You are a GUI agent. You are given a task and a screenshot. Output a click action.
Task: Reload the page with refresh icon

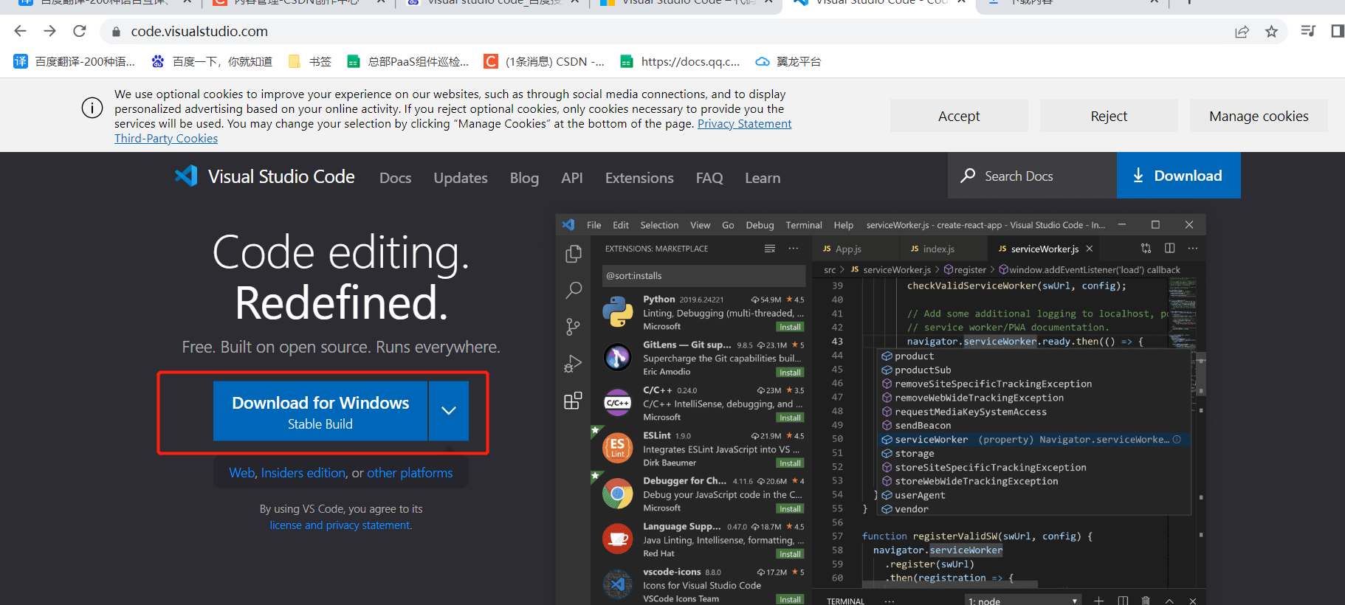point(80,31)
